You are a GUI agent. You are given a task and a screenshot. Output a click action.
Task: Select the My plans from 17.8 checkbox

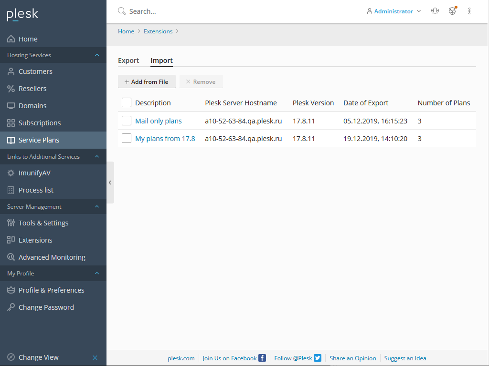[127, 139]
